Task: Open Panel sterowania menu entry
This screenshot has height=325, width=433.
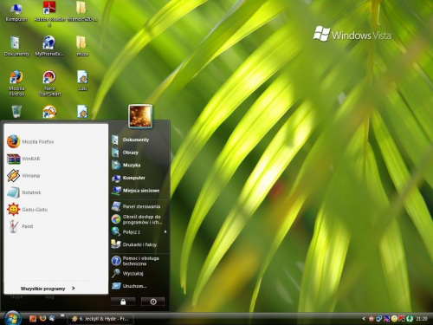Action: 136,206
